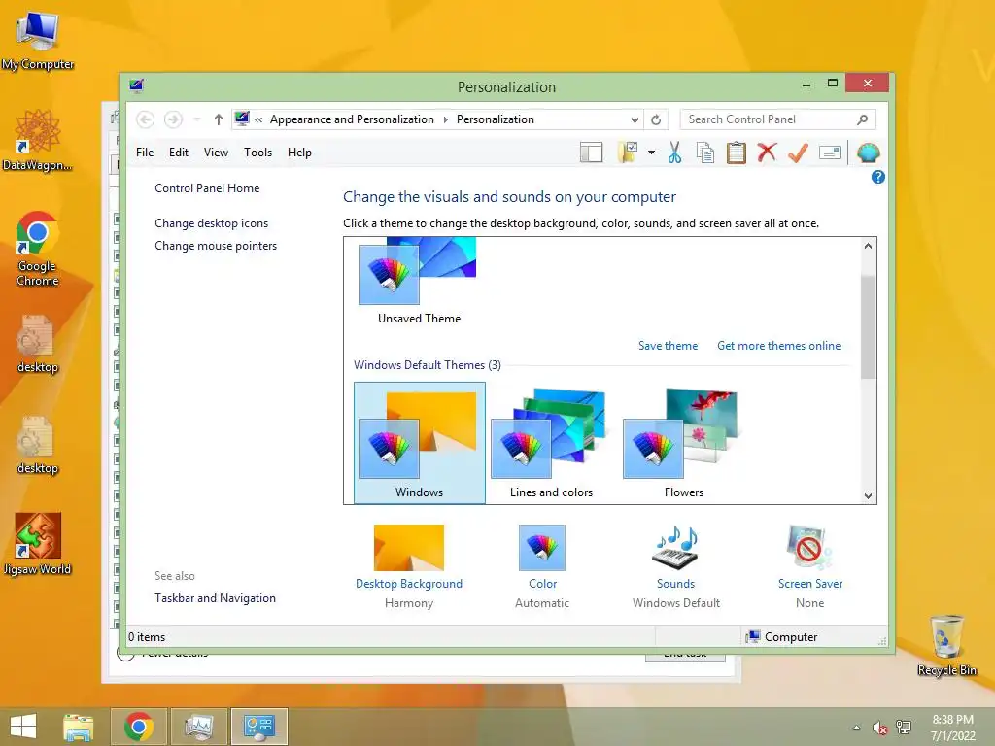Open Taskbar and Navigation link

215,598
